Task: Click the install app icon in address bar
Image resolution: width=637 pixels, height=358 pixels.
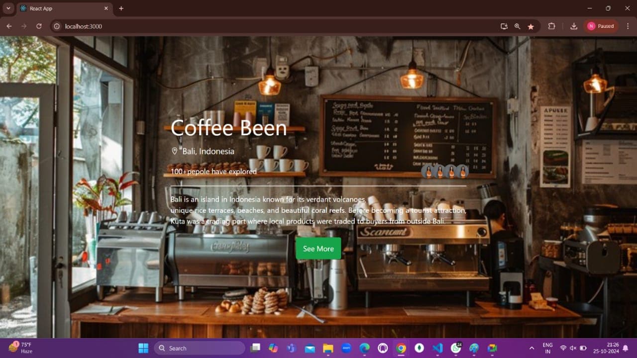Action: (504, 26)
